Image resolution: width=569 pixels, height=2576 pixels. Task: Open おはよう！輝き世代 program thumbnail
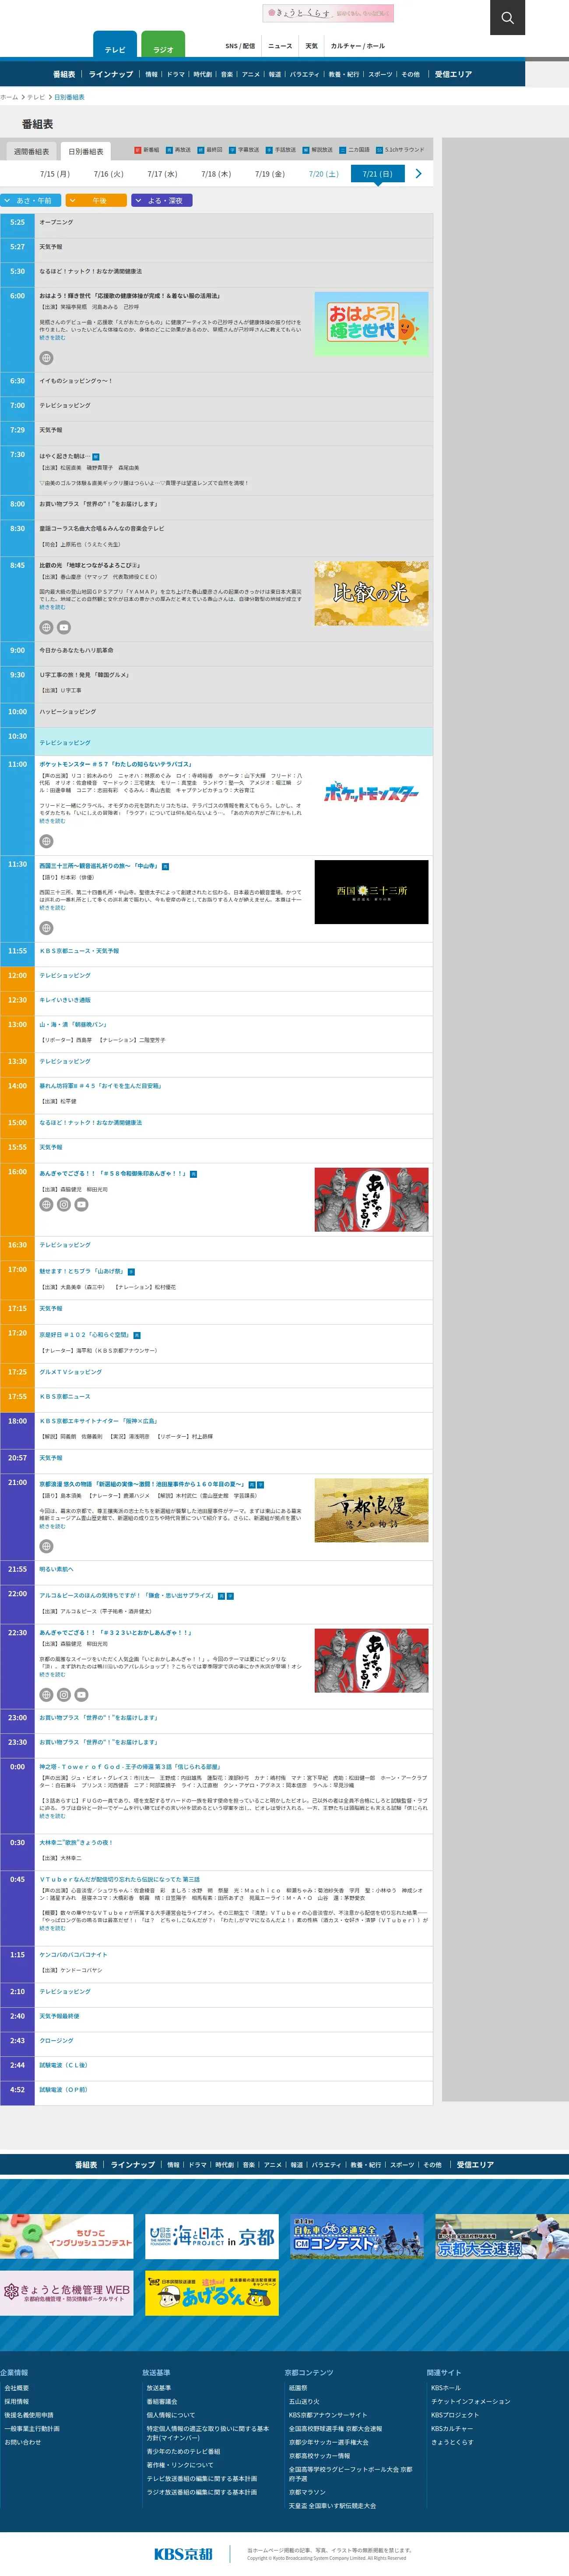click(371, 324)
